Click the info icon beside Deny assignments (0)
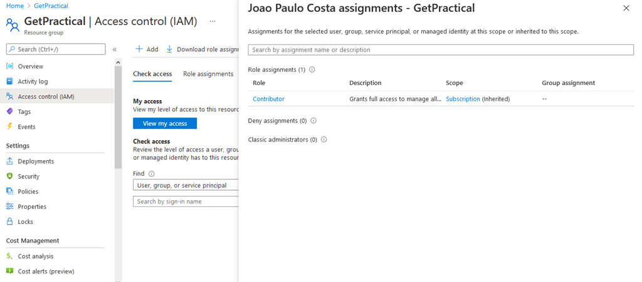 tap(313, 121)
